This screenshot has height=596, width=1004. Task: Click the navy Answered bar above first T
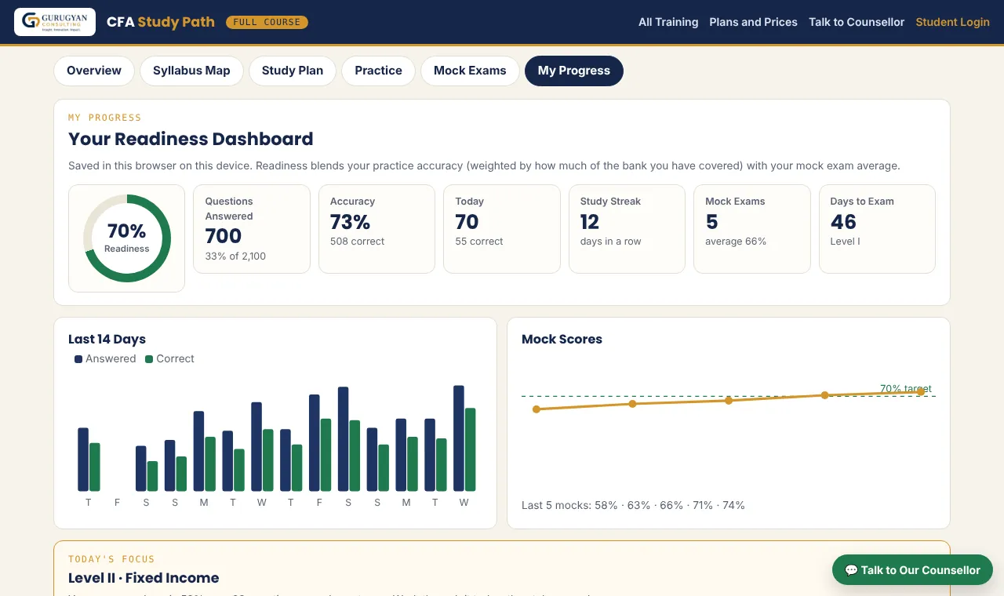tap(83, 460)
